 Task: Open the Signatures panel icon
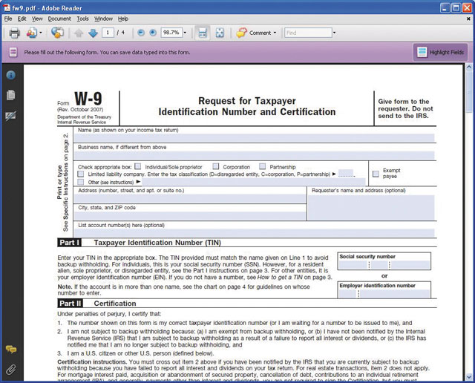point(11,116)
